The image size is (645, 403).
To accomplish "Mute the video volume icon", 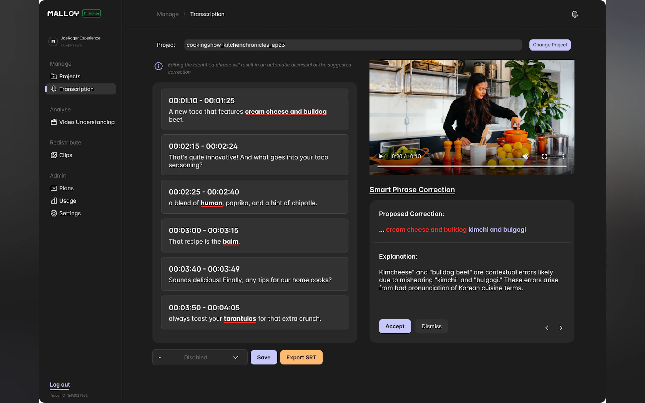I will tap(525, 156).
